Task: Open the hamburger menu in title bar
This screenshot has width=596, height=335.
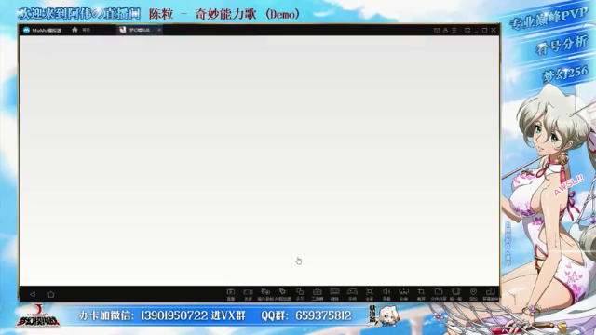Action: pyautogui.click(x=454, y=30)
